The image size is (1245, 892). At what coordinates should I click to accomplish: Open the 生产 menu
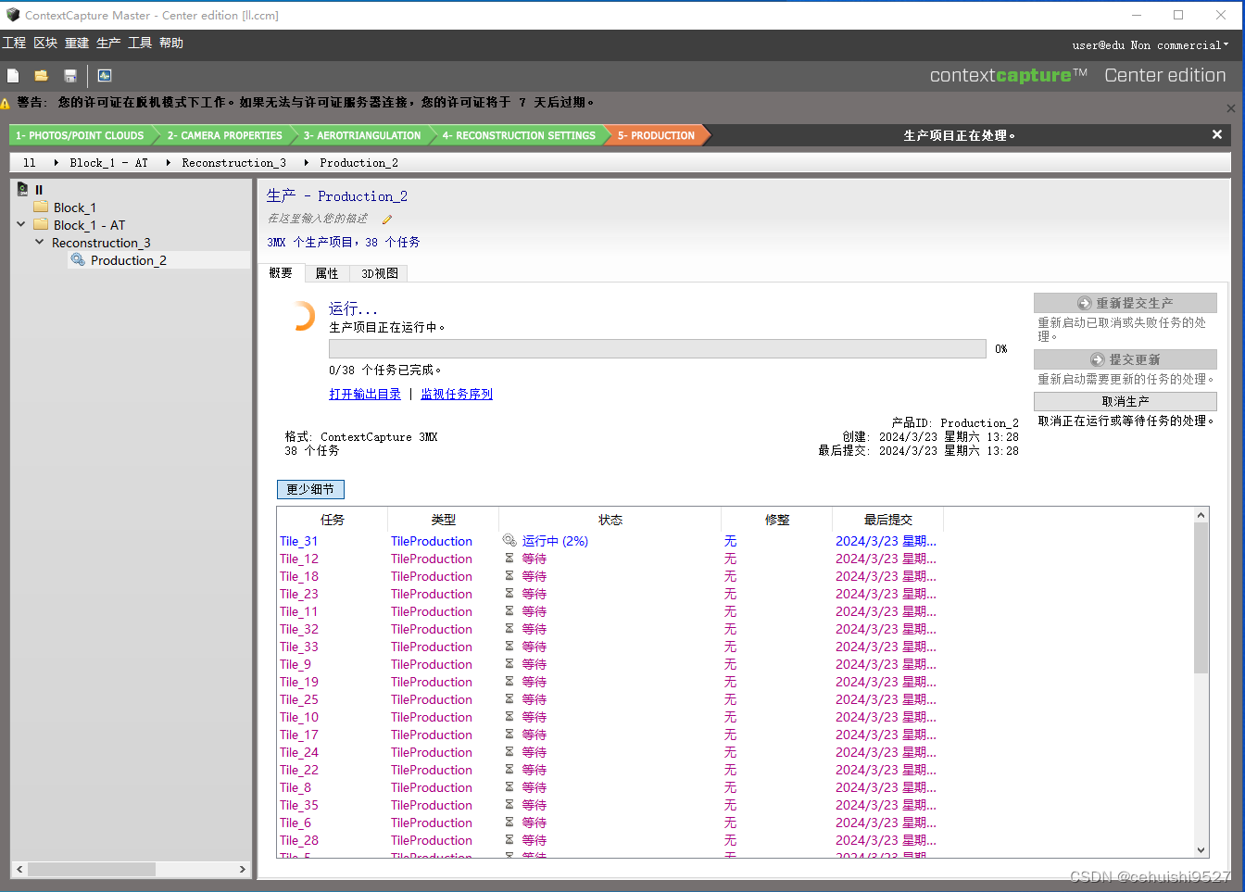[108, 44]
